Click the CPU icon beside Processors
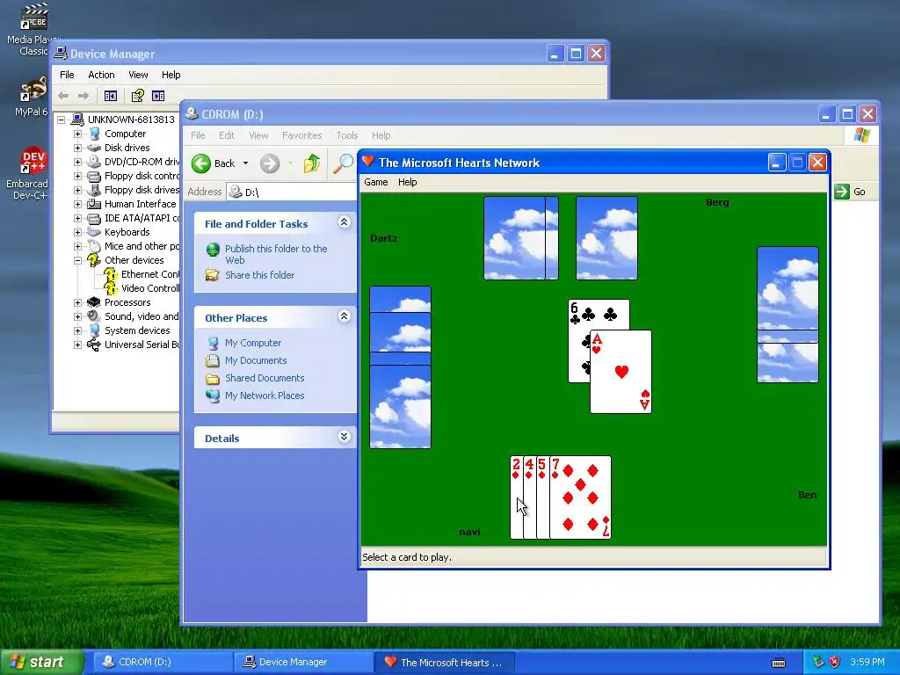This screenshot has width=900, height=675. tap(93, 302)
